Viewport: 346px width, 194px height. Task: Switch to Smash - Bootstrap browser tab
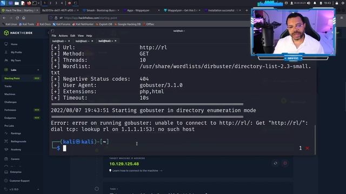pyautogui.click(x=101, y=10)
